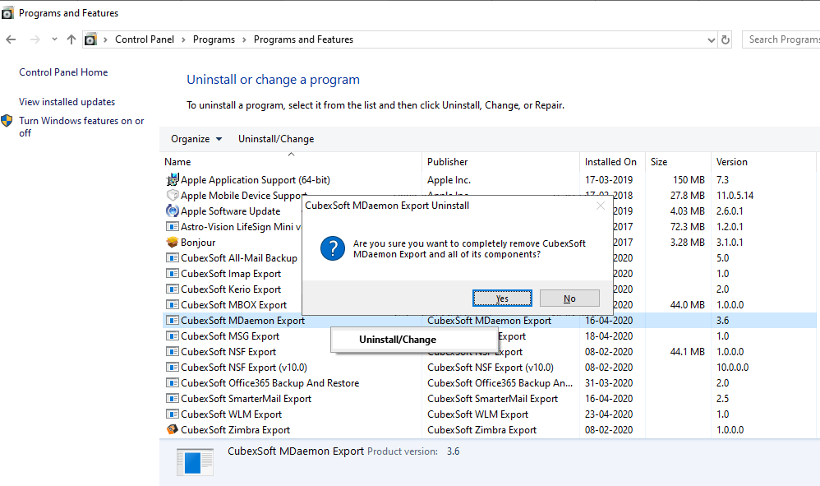Click the Astro-Vision LifeSign Mini icon
Viewport: 820px width, 486px height.
pos(172,226)
